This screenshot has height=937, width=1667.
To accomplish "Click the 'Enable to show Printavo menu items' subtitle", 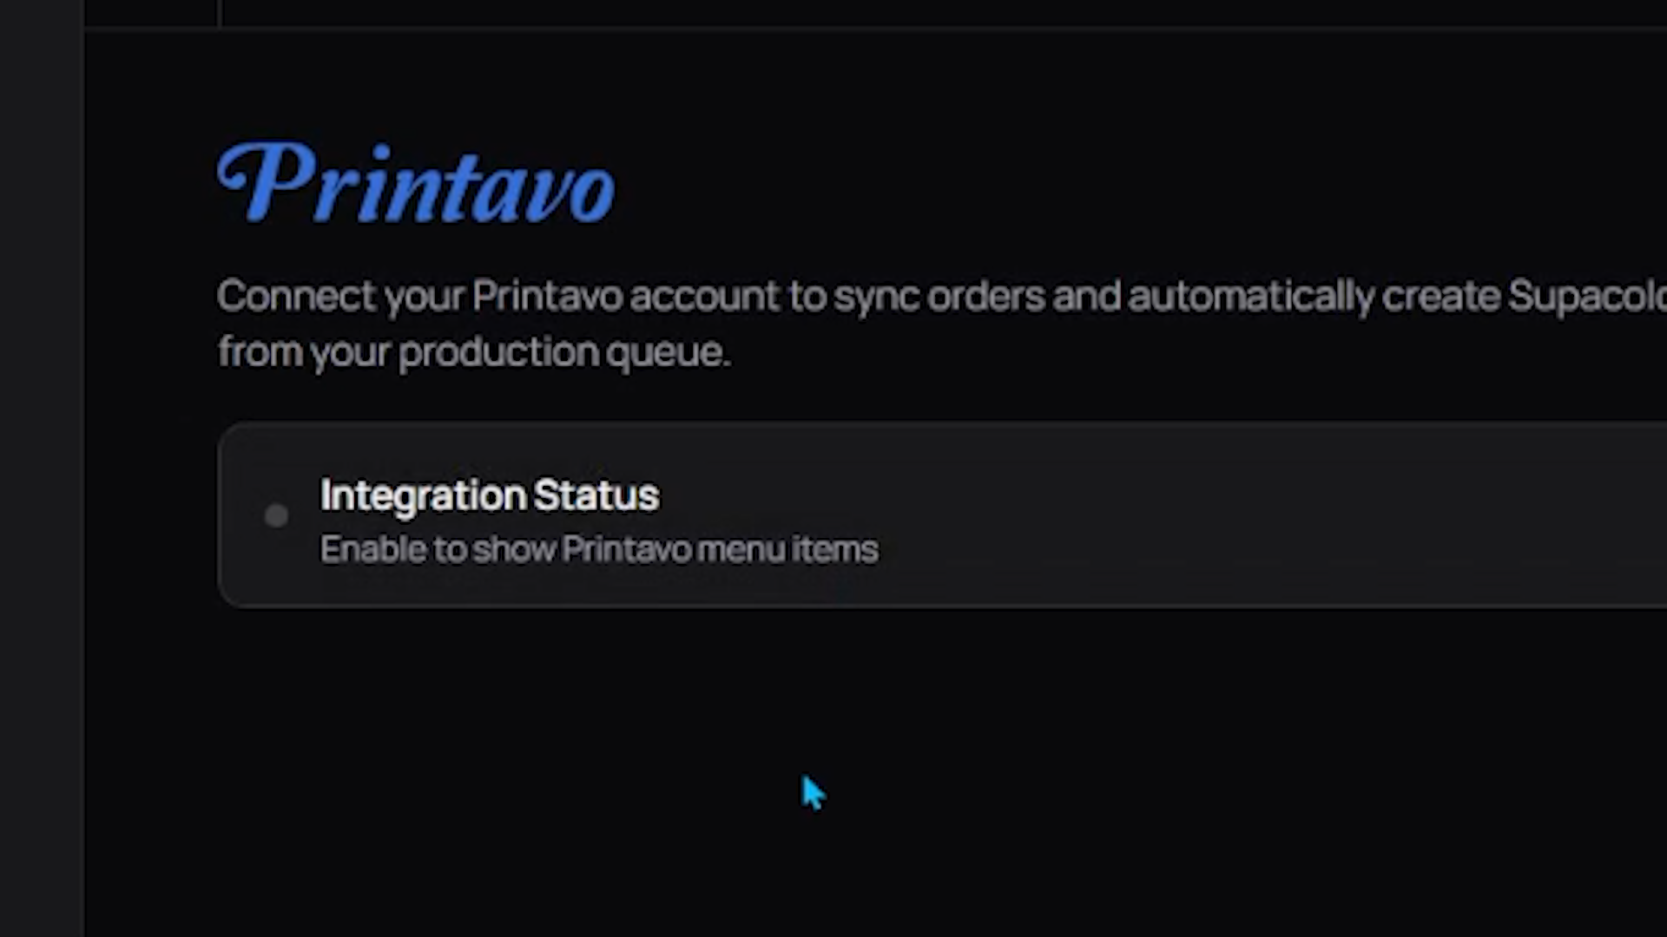I will click(x=599, y=549).
